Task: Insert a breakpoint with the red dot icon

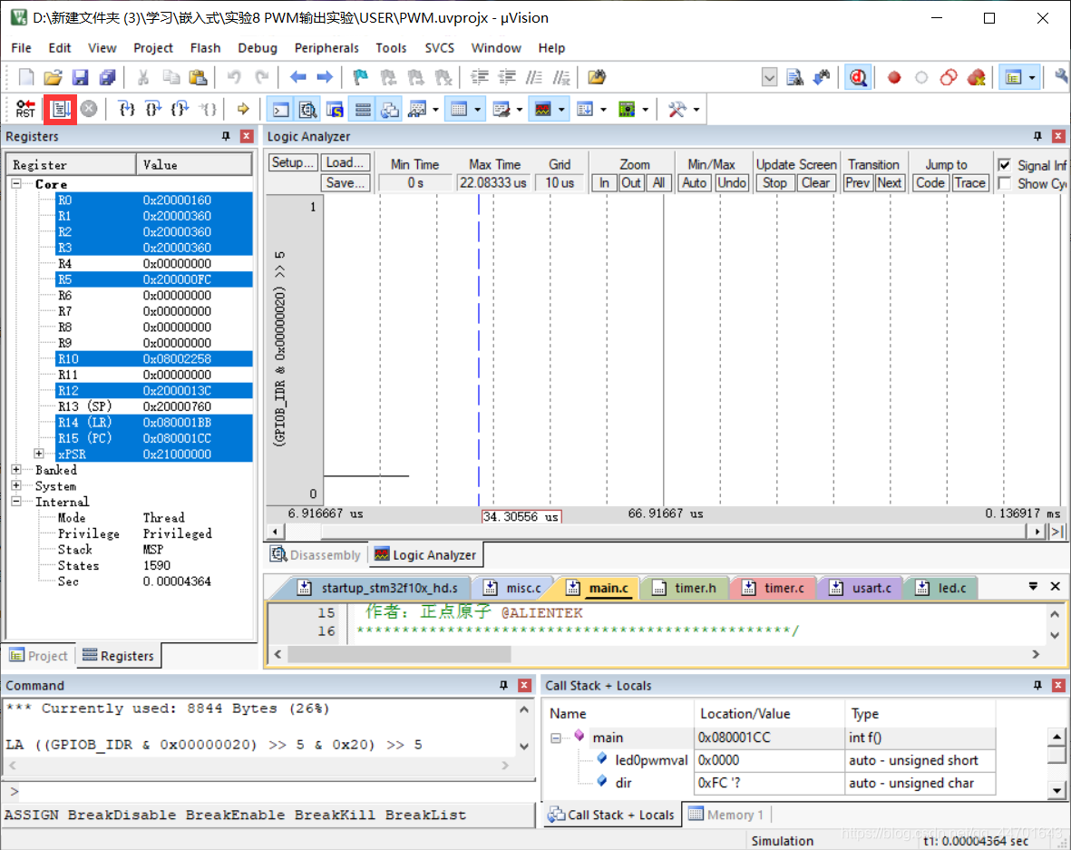Action: coord(893,77)
